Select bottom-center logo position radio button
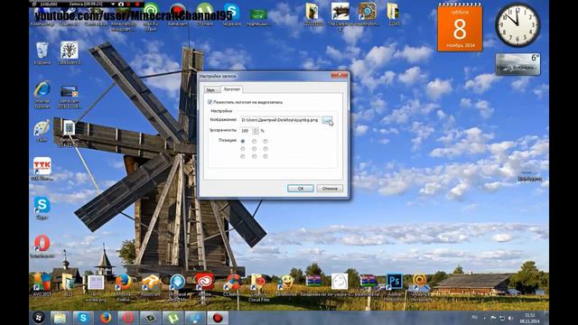Viewport: 578px width, 325px height. click(x=254, y=156)
